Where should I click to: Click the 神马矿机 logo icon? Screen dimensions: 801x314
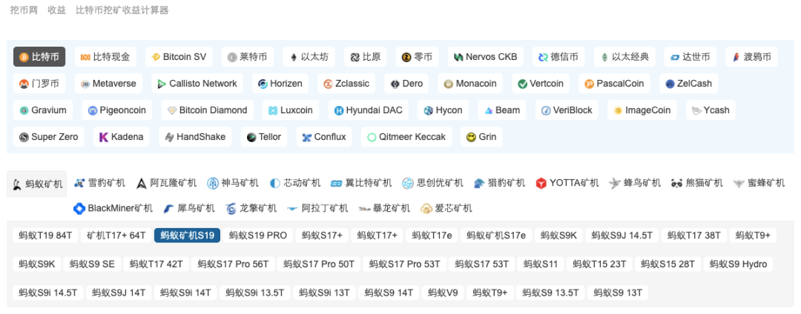coord(213,183)
